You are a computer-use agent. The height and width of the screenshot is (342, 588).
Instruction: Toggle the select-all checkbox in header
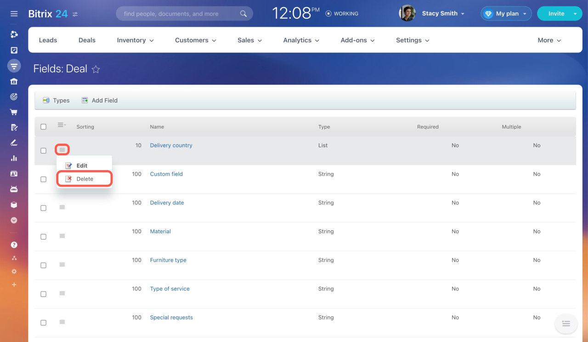pyautogui.click(x=44, y=127)
